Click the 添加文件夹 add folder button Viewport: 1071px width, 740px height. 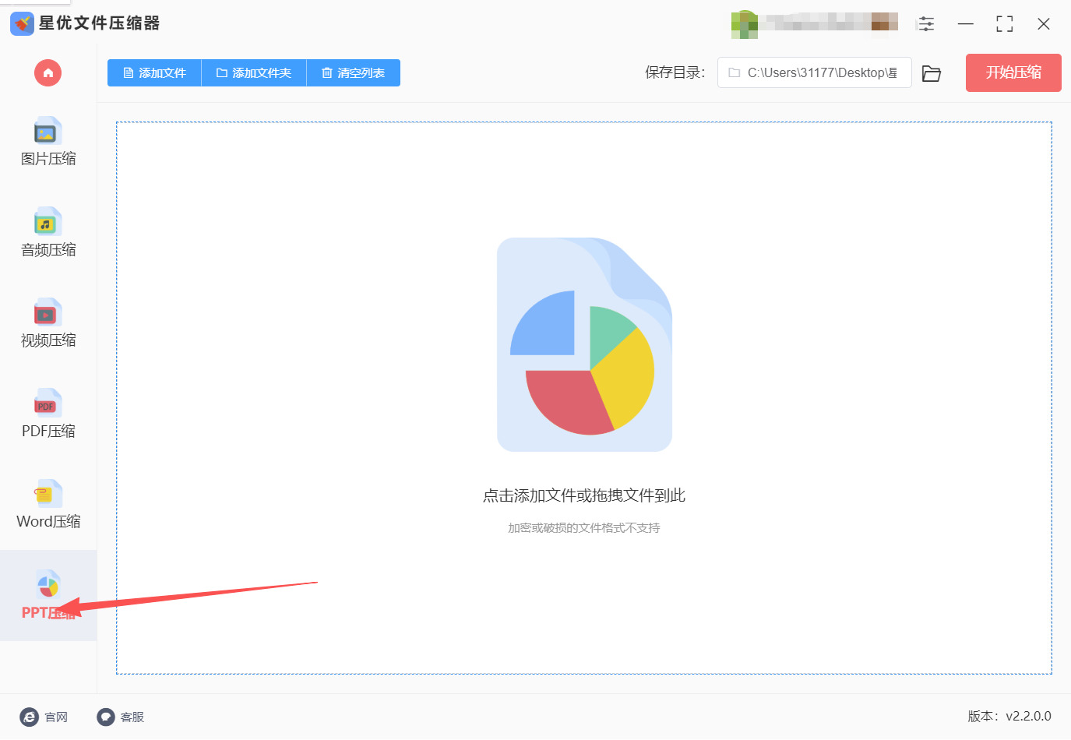click(x=254, y=73)
